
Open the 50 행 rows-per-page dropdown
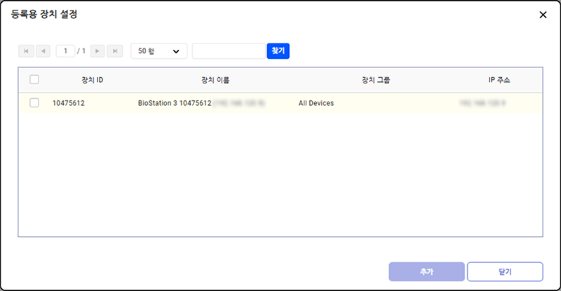click(x=158, y=51)
